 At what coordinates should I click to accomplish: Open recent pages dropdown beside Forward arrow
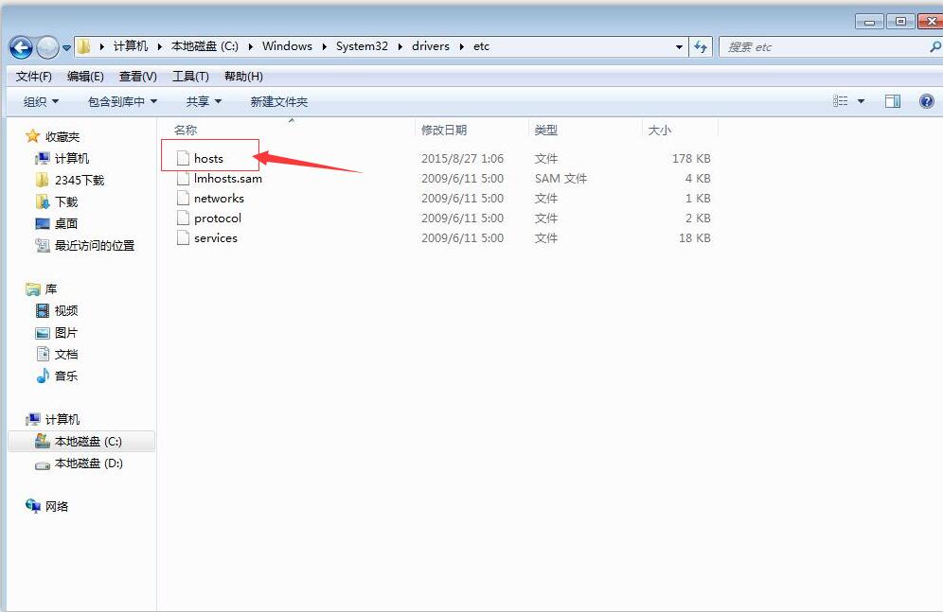(x=66, y=47)
